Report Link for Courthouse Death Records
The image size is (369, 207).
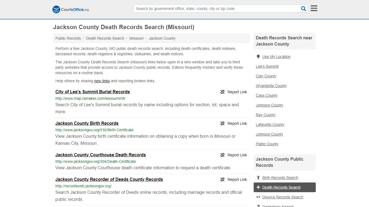[x=234, y=155]
